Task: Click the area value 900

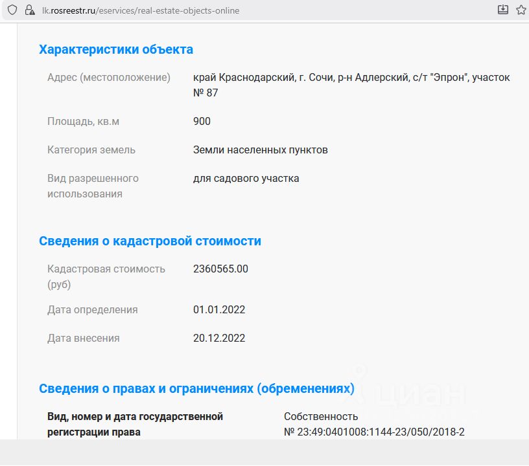Action: click(202, 122)
